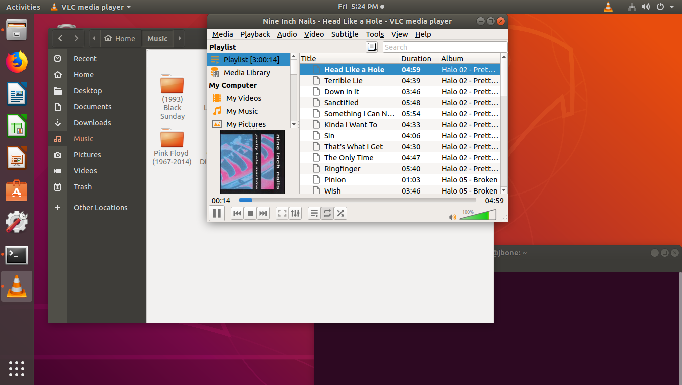Open My Music in VLC sidebar

tap(249, 111)
